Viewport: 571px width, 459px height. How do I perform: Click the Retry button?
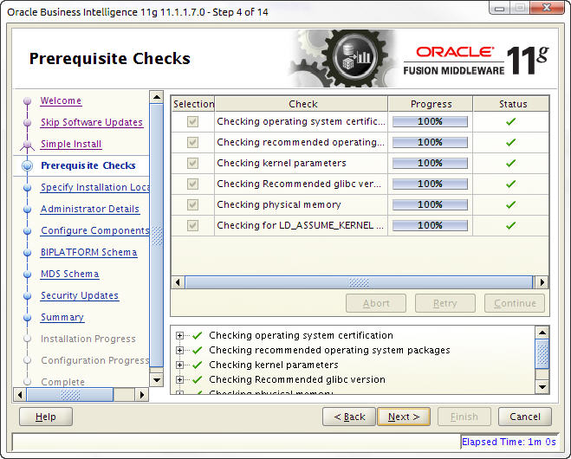click(x=445, y=303)
